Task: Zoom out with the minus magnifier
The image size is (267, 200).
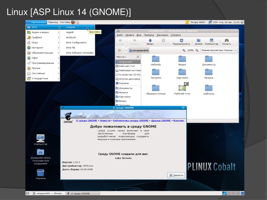Action: point(184,50)
